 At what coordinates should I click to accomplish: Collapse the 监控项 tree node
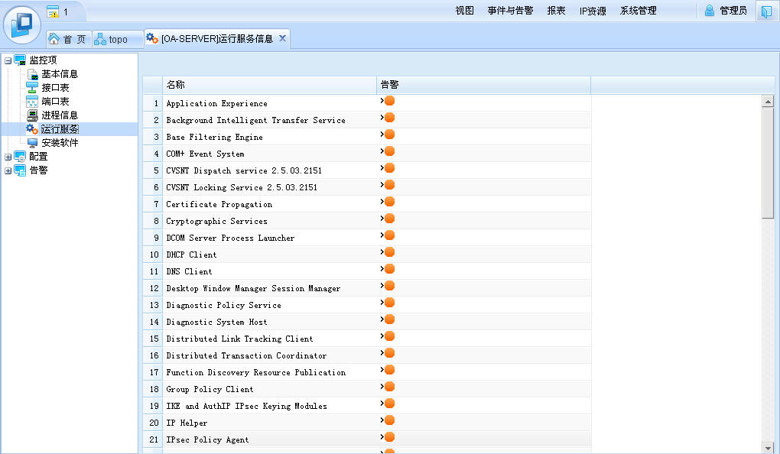point(8,60)
